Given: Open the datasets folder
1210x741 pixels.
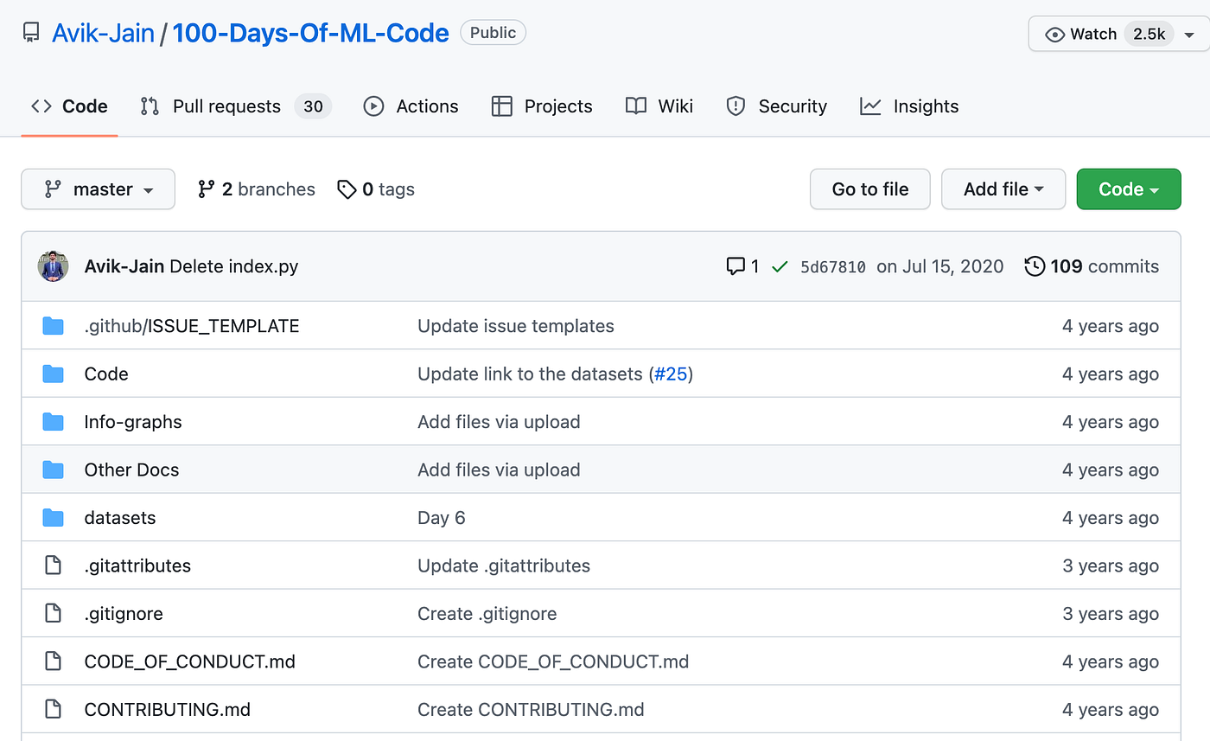Looking at the screenshot, I should click(x=119, y=517).
